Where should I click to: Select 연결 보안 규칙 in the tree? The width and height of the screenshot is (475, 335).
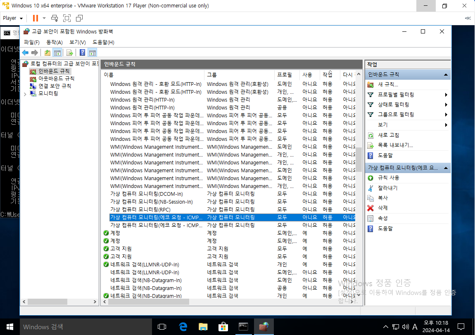(55, 86)
